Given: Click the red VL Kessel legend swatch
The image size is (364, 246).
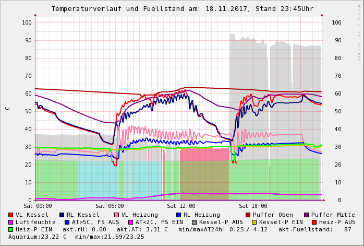Looking at the screenshot, I should [x=11, y=215].
